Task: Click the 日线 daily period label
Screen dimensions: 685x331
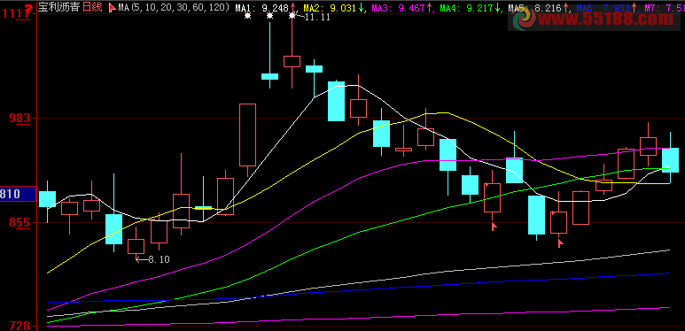Action: tap(93, 7)
